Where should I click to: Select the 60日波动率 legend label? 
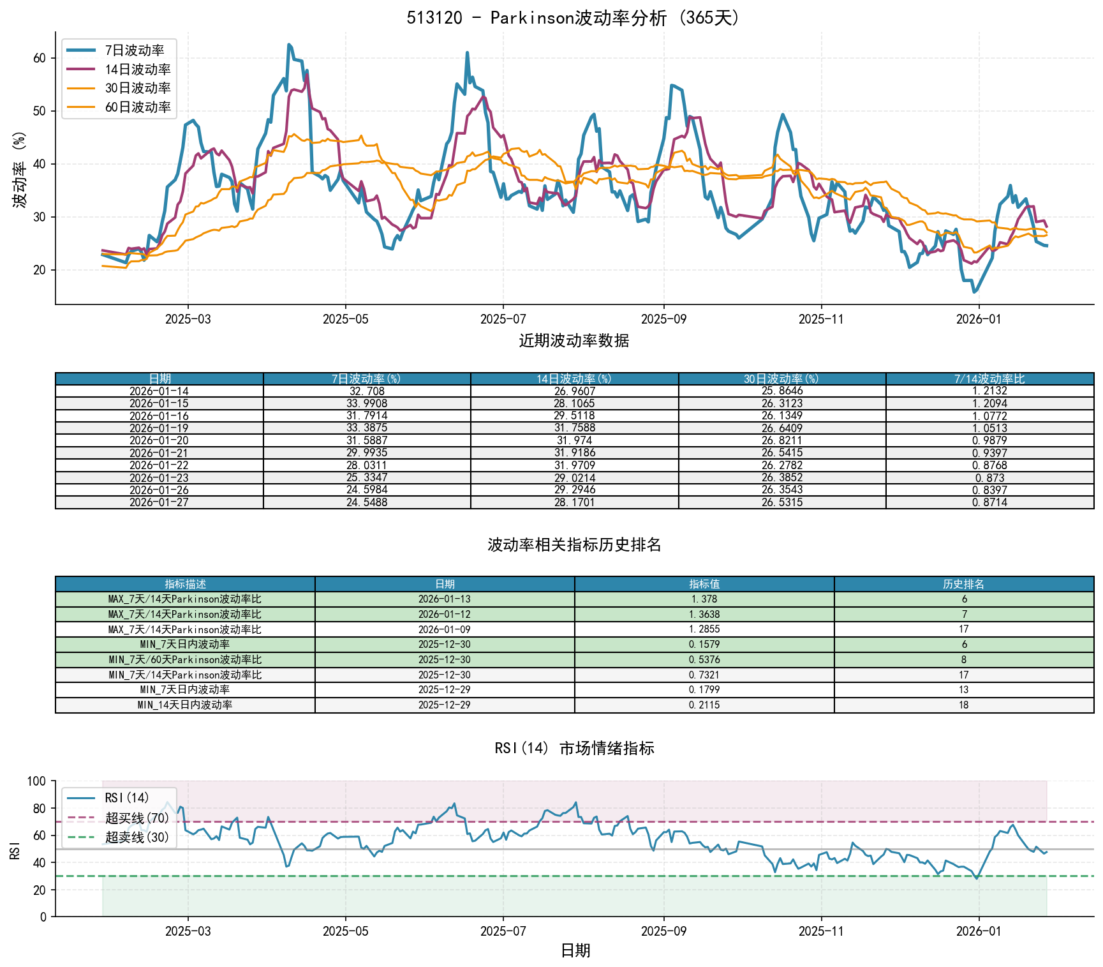(x=137, y=107)
